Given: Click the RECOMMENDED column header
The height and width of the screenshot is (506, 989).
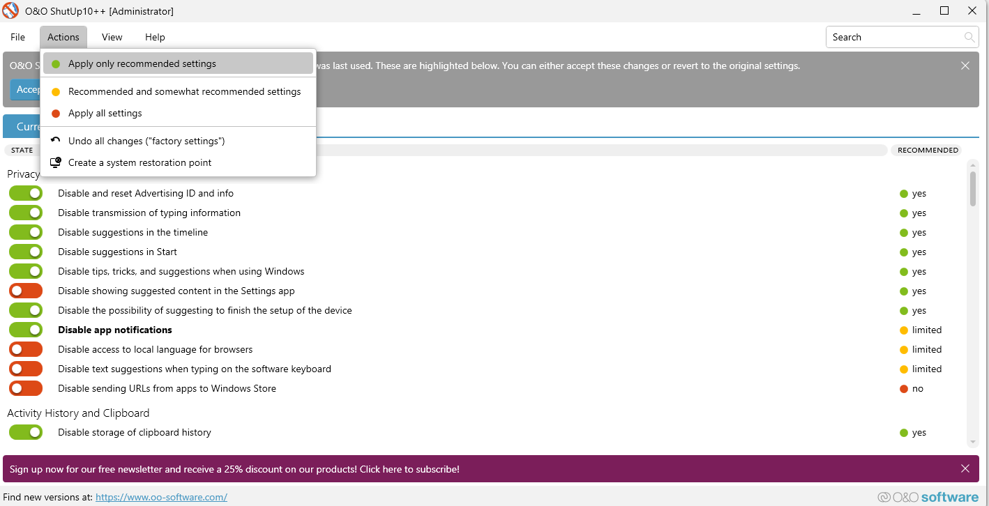Looking at the screenshot, I should point(928,150).
